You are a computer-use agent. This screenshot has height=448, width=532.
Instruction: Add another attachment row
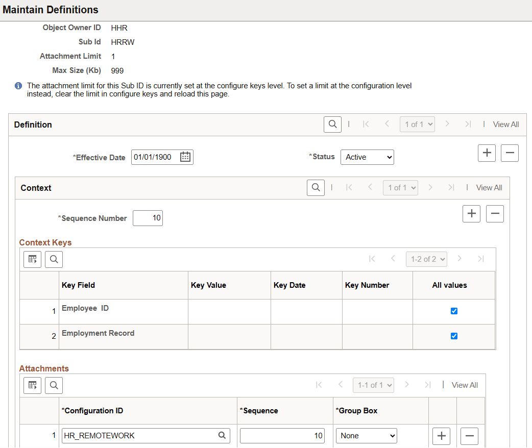pyautogui.click(x=441, y=435)
